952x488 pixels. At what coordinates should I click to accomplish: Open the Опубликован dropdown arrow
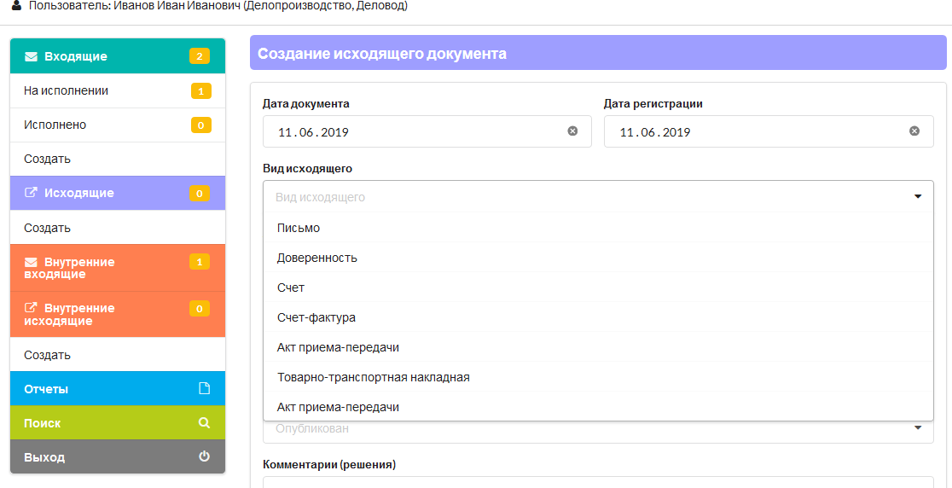[917, 428]
